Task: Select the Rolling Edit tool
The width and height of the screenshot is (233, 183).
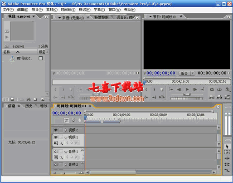Action: point(227,164)
